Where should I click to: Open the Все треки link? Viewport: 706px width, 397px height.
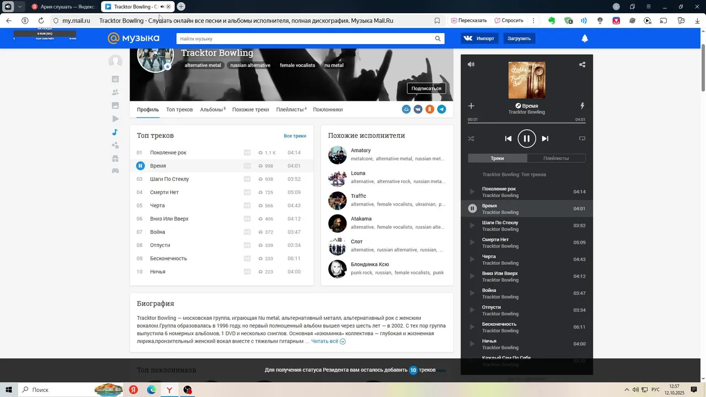(295, 136)
